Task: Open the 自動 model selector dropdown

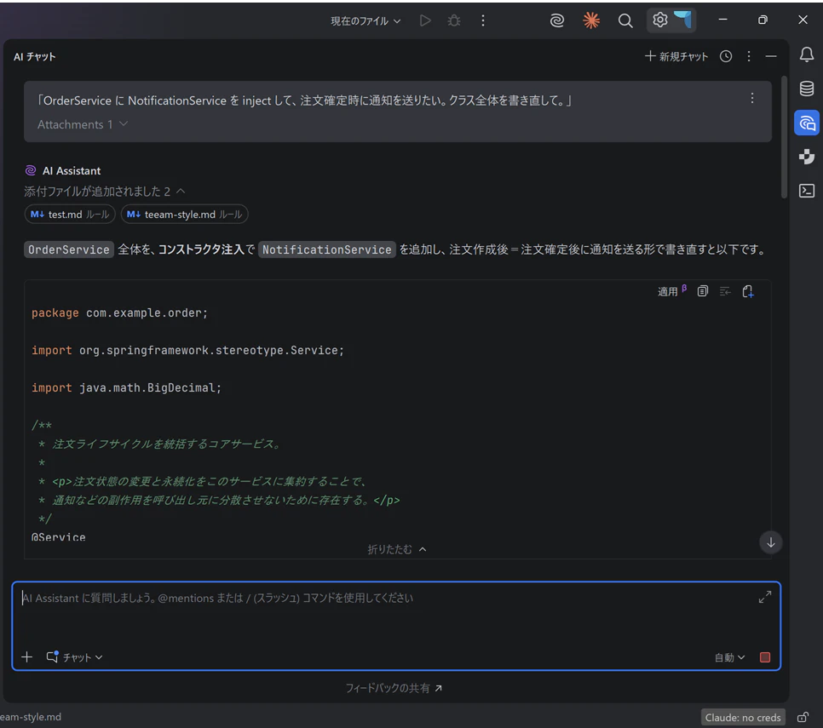Action: 729,657
